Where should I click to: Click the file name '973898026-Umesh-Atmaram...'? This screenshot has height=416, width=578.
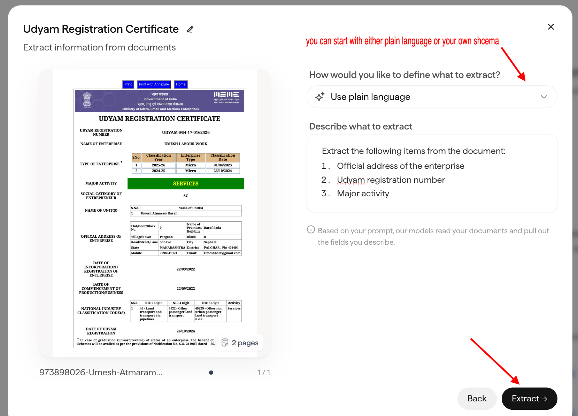pos(101,372)
